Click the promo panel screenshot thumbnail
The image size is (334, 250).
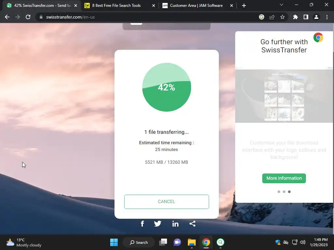[x=284, y=95]
